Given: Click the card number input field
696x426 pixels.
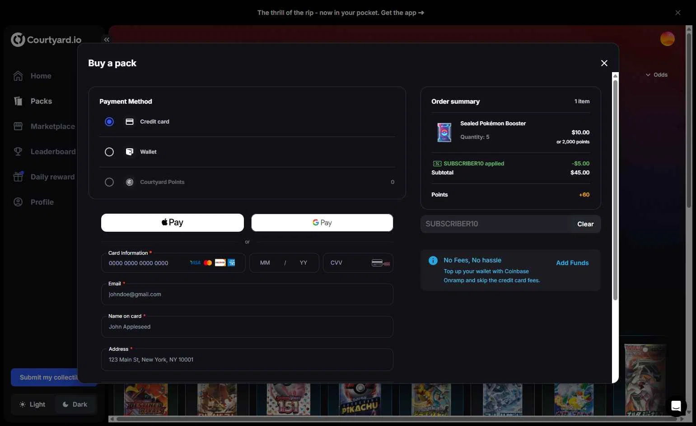Looking at the screenshot, I should pyautogui.click(x=173, y=263).
